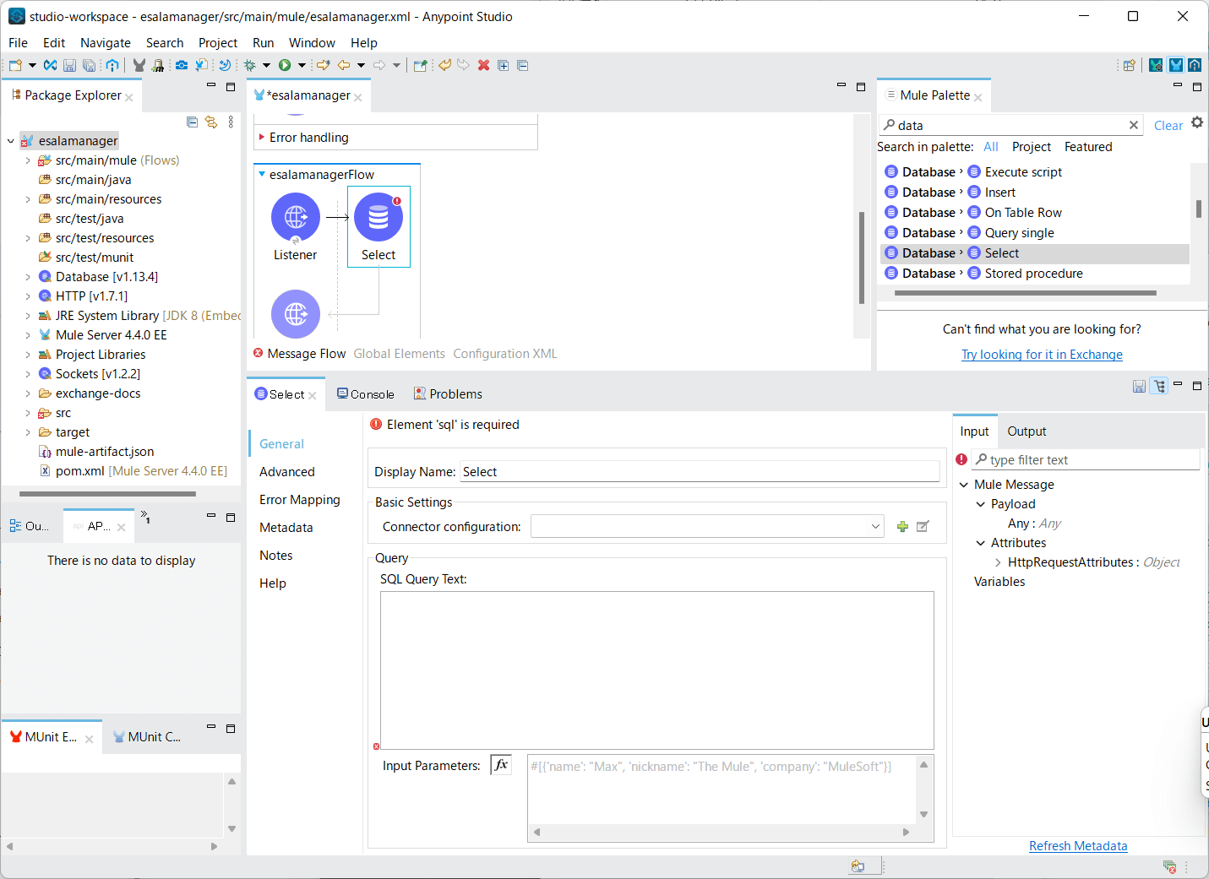Click Try looking for it in Exchange
1209x879 pixels.
1042,355
